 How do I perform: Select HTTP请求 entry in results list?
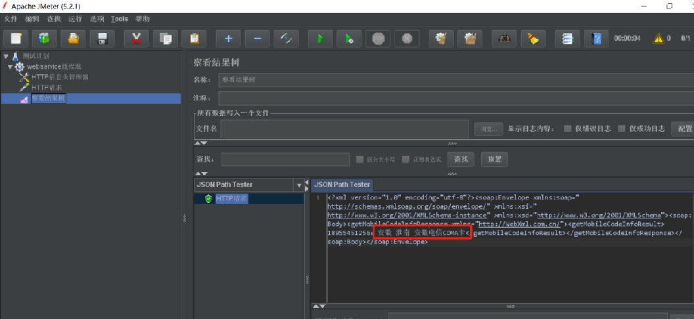coord(232,199)
